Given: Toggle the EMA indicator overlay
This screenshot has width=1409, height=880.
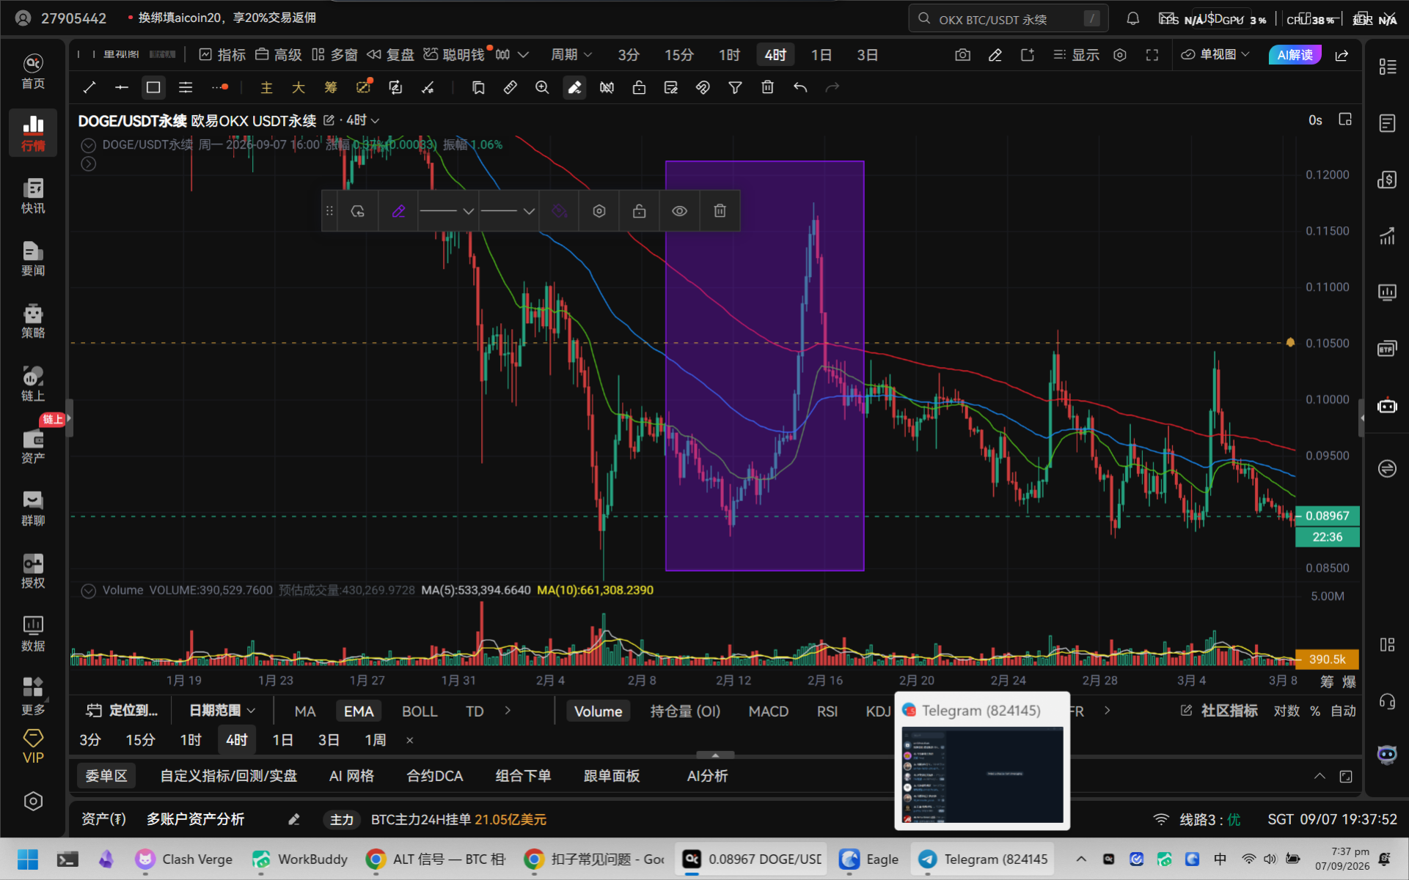Looking at the screenshot, I should coord(359,711).
